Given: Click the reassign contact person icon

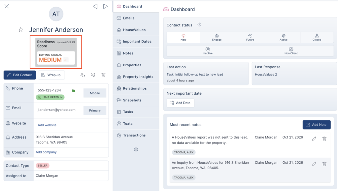Looking at the screenshot, I should [83, 75].
